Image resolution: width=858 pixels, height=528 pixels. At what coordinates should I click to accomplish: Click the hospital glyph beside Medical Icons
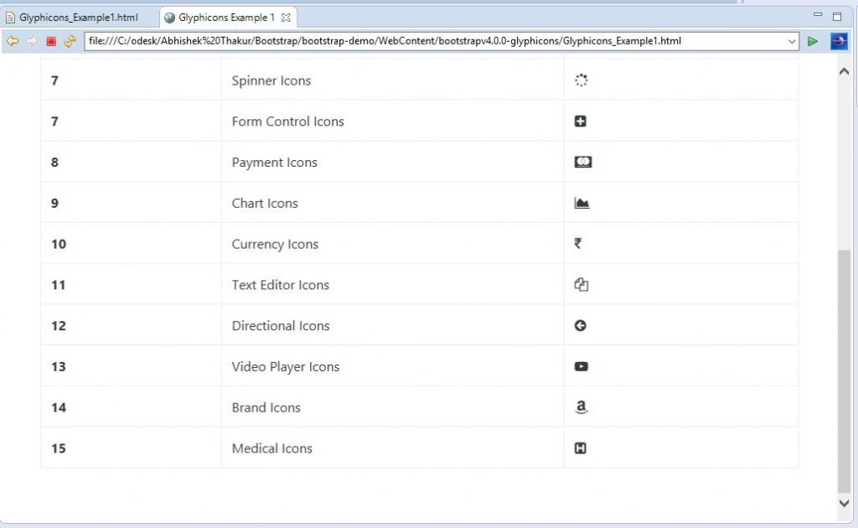pos(581,448)
